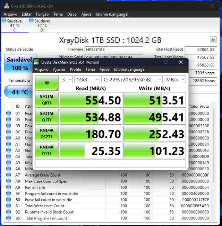Click SEQ1M Q8T1 write result 513.51
222x226 pixels.
155,100
